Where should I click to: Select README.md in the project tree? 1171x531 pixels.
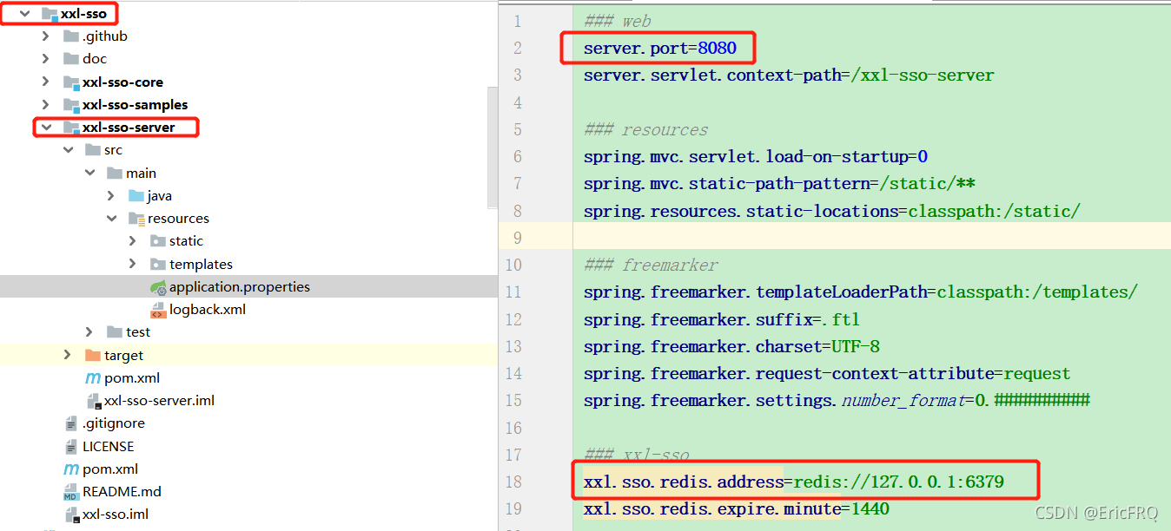coord(122,491)
